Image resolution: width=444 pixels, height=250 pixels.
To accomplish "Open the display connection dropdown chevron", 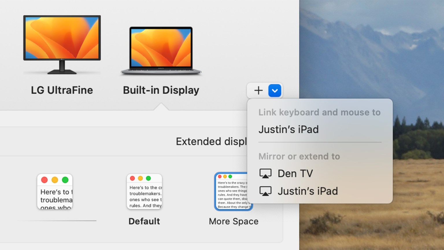I will click(274, 90).
